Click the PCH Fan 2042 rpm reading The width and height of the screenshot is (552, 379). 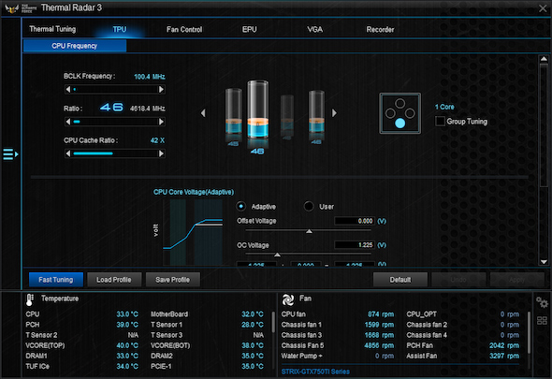click(504, 345)
